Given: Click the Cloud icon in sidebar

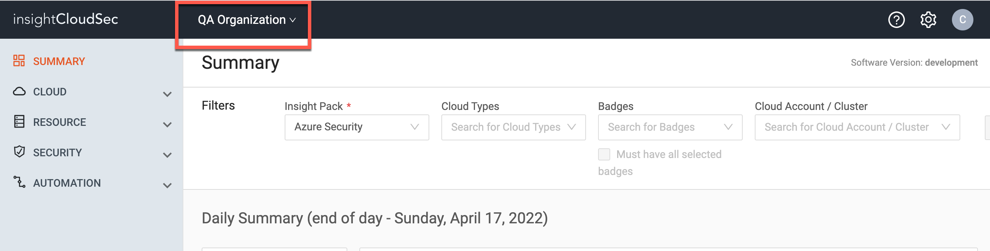Looking at the screenshot, I should tap(19, 92).
